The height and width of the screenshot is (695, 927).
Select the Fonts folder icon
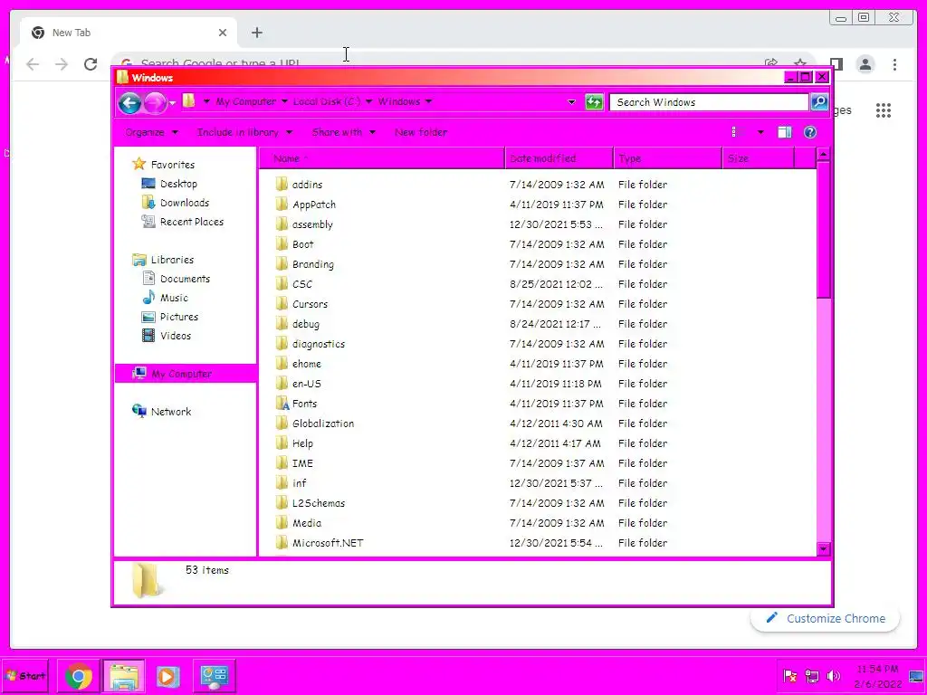[x=282, y=403]
